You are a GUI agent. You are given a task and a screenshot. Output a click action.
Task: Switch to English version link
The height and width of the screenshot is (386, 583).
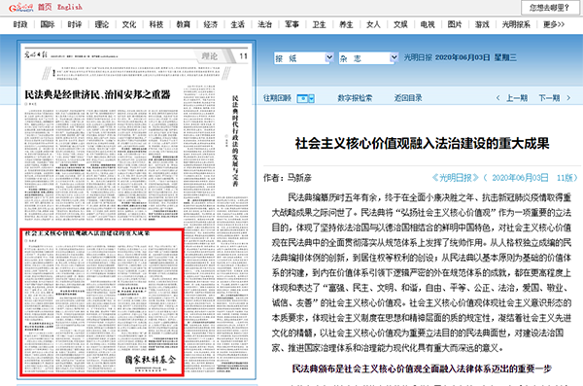(x=70, y=7)
